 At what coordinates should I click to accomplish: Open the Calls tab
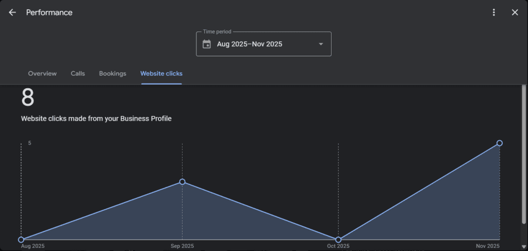(78, 74)
